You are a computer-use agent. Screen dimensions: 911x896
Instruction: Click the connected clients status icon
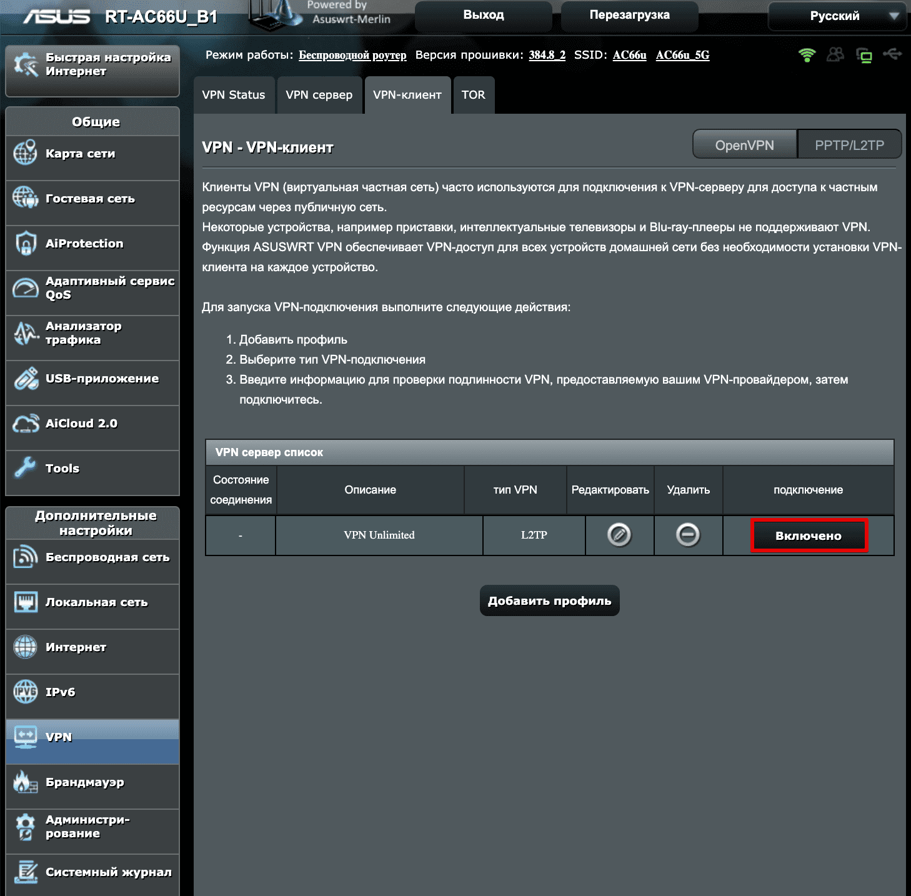pyautogui.click(x=835, y=55)
